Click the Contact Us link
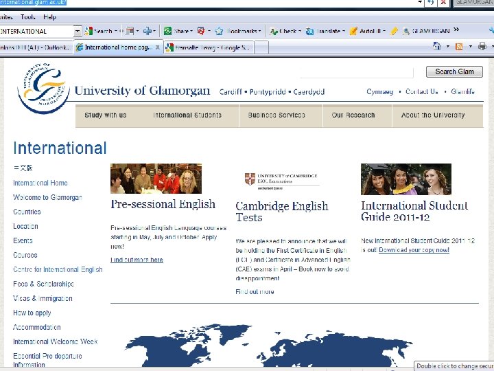The width and height of the screenshot is (494, 371). [x=421, y=91]
